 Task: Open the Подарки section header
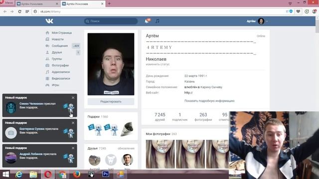click(x=98, y=117)
